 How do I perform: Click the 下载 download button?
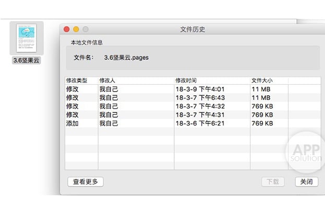(x=273, y=182)
